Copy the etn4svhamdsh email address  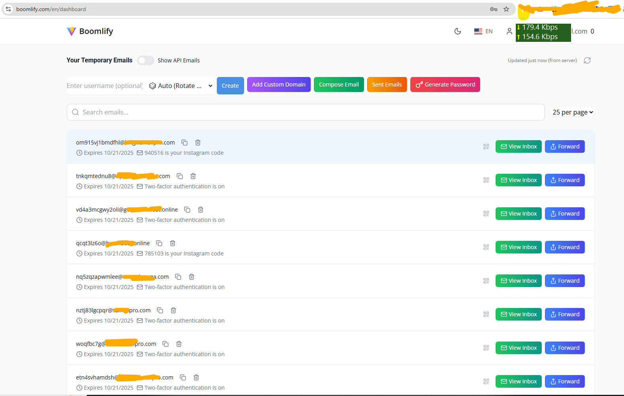click(183, 377)
